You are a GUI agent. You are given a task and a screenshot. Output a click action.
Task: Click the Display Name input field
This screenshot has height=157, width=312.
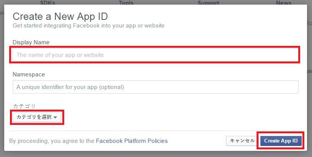pos(155,55)
